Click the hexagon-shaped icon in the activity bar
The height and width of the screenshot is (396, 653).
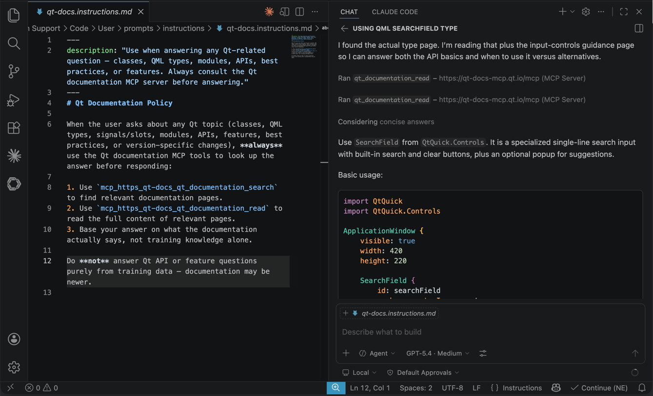(14, 184)
